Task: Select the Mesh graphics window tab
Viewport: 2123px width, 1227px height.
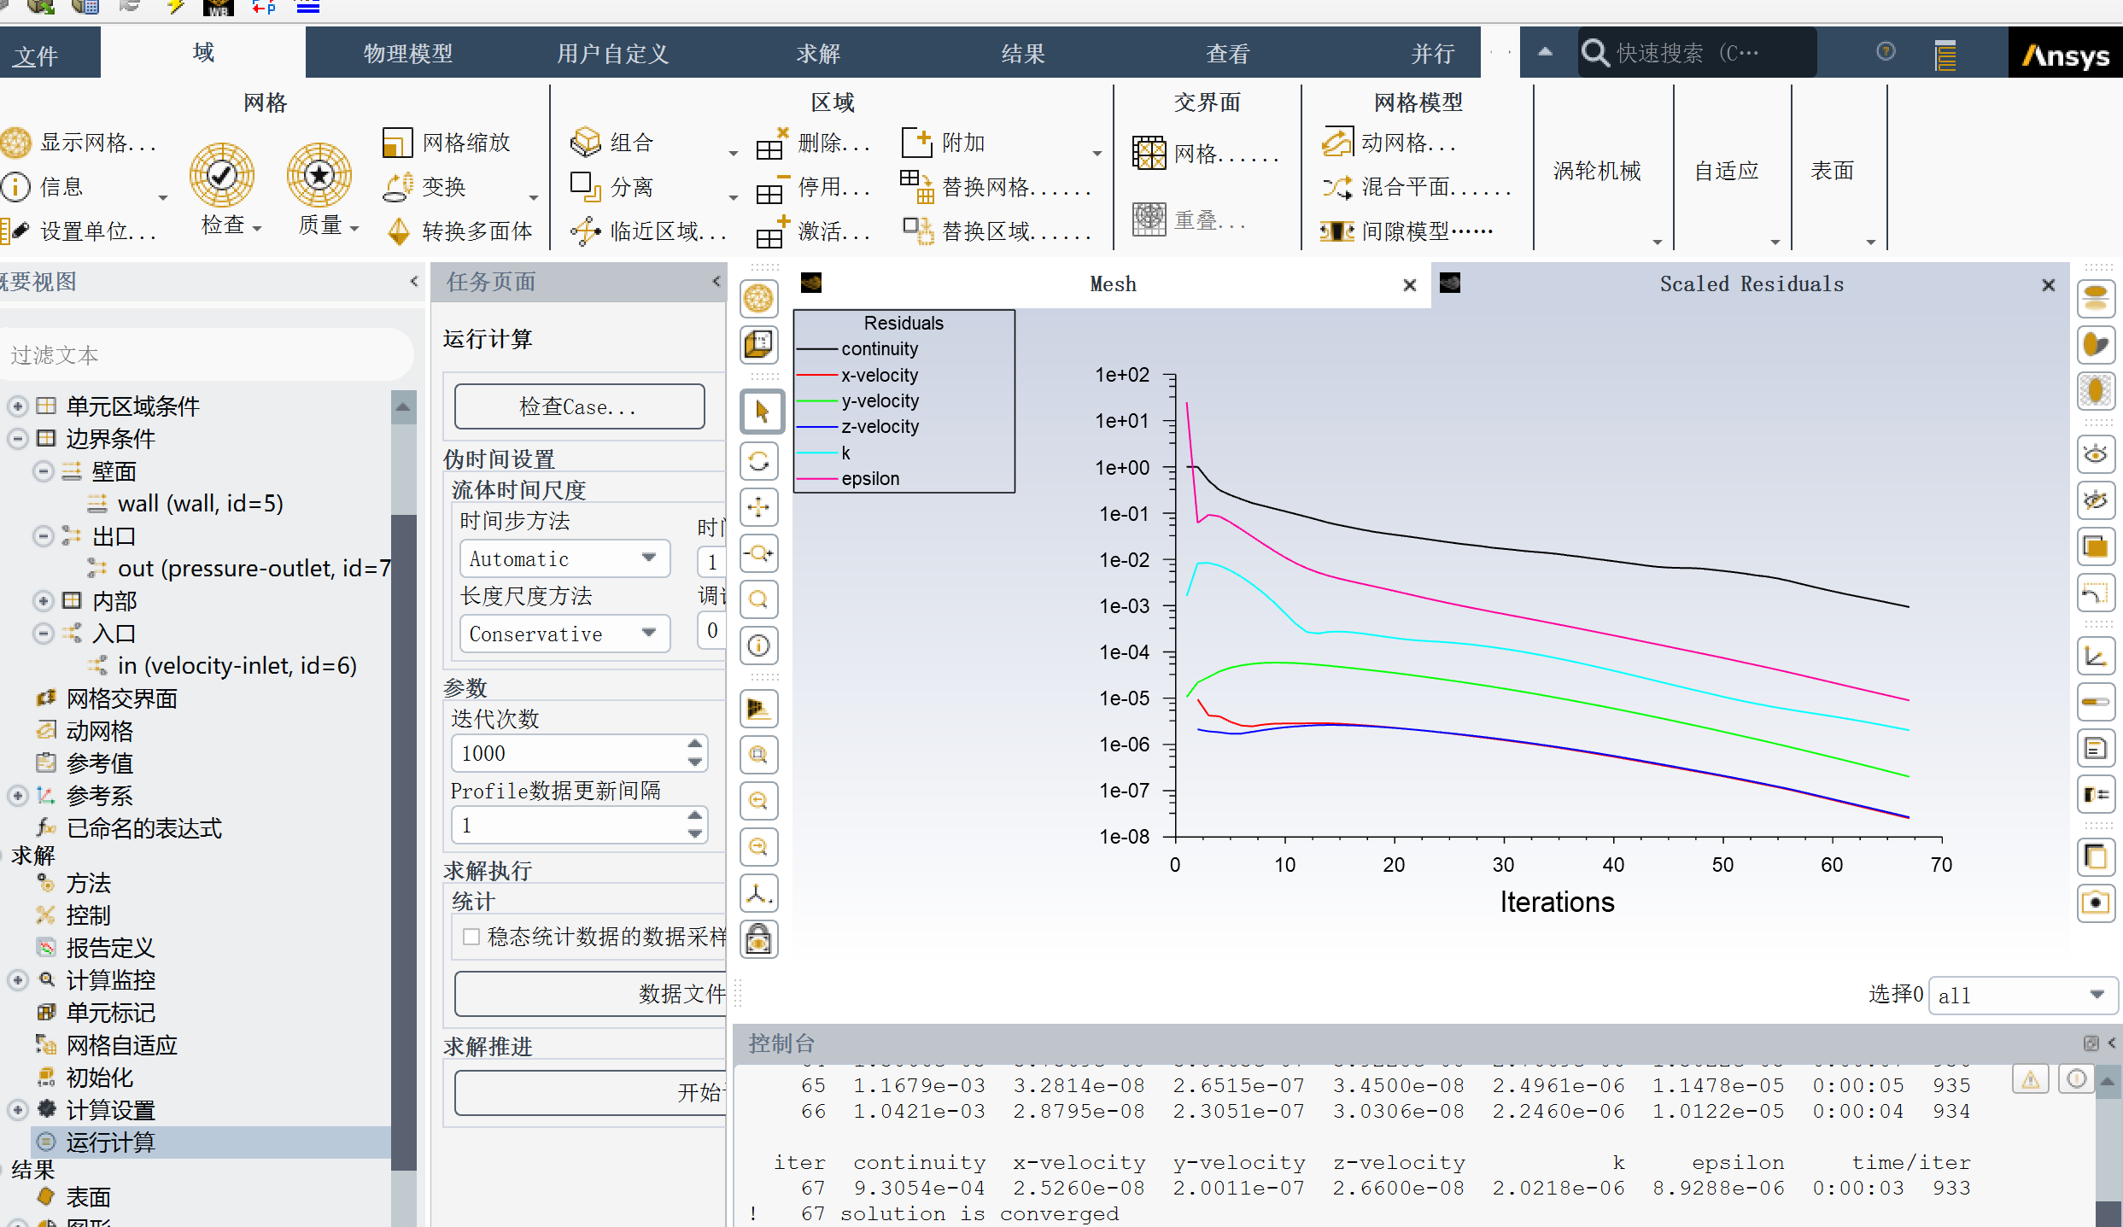Action: pyautogui.click(x=1113, y=284)
